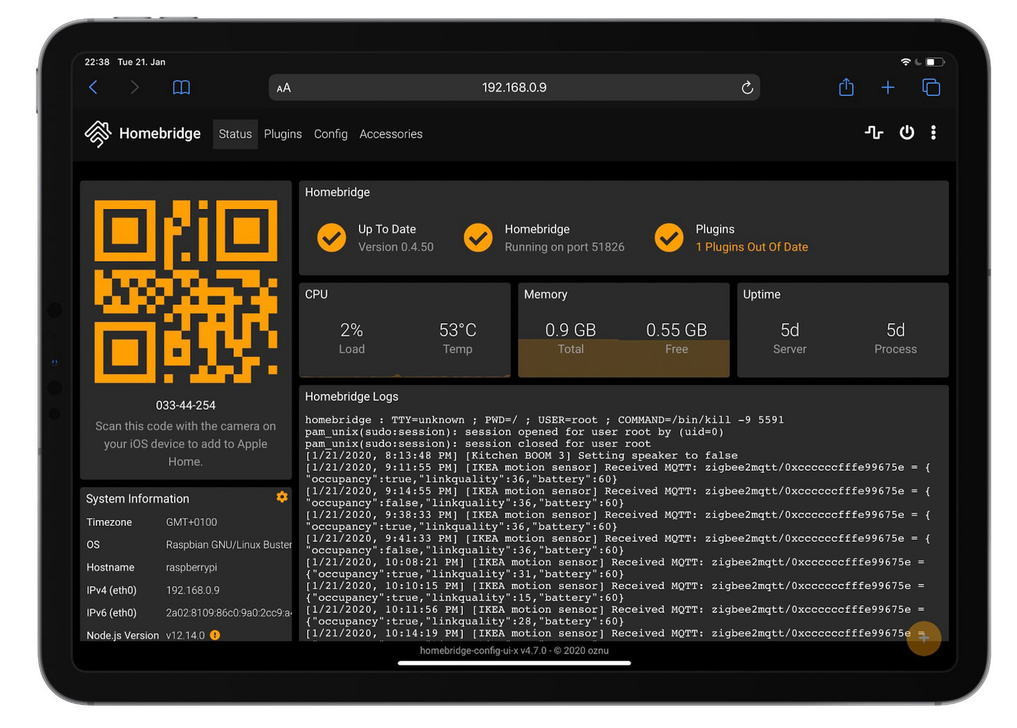Screen dimensions: 1017x728
Task: Tap the Safari share icon
Action: tap(846, 87)
